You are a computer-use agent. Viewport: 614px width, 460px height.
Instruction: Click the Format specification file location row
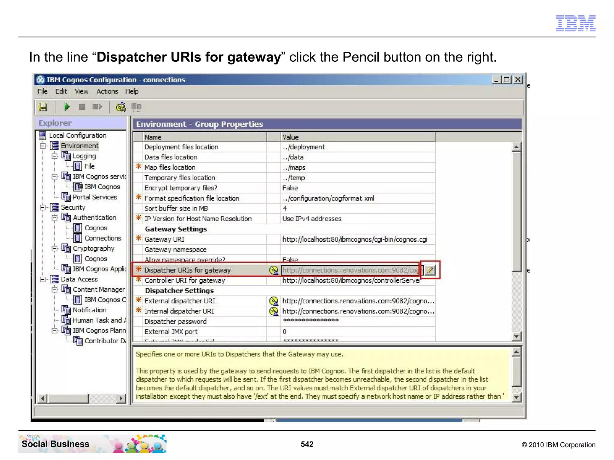[284, 198]
